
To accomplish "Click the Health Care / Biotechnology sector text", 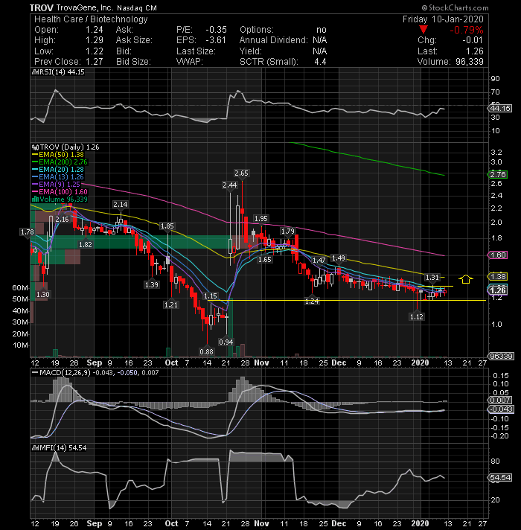I will [x=92, y=19].
